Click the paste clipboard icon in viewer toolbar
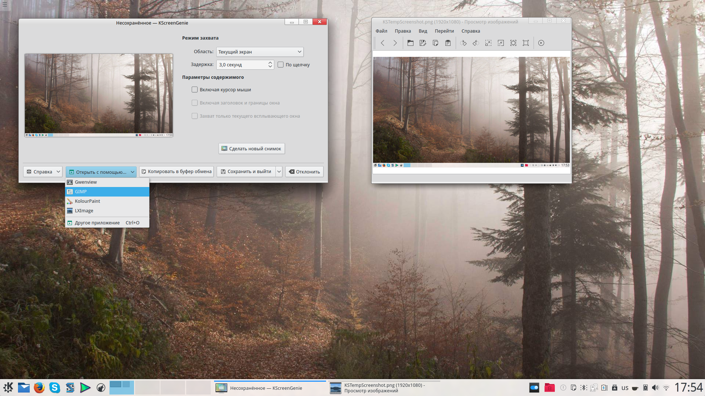Screen dimensions: 705x396 click(x=448, y=43)
